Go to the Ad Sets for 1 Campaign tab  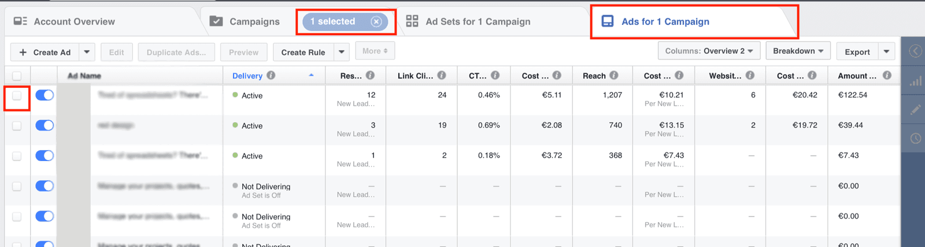(x=478, y=22)
